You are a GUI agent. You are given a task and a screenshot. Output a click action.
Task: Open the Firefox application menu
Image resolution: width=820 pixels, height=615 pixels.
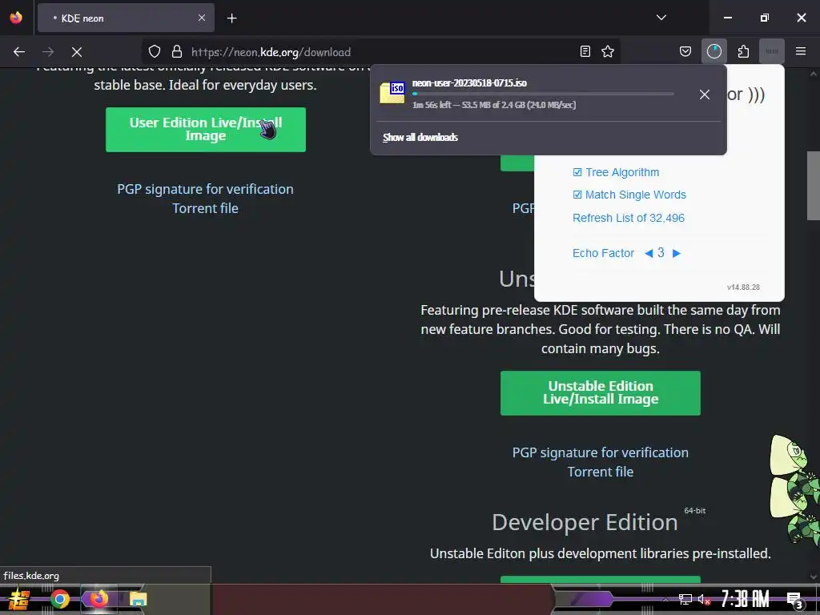click(800, 52)
